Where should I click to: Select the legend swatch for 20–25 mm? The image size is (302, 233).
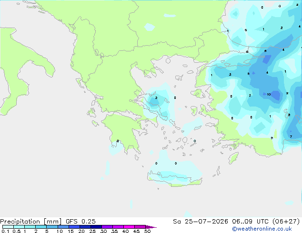[85, 227]
